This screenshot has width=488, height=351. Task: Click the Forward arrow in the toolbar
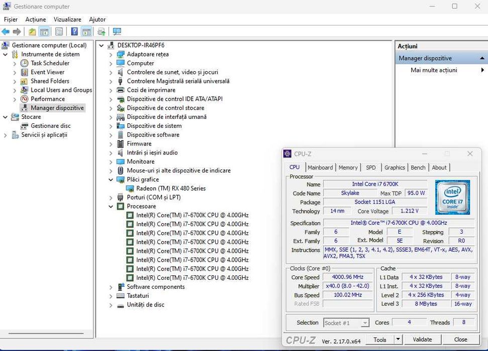pos(17,32)
